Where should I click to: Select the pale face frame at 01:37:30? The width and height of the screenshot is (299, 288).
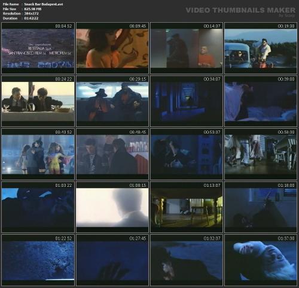coord(261,260)
